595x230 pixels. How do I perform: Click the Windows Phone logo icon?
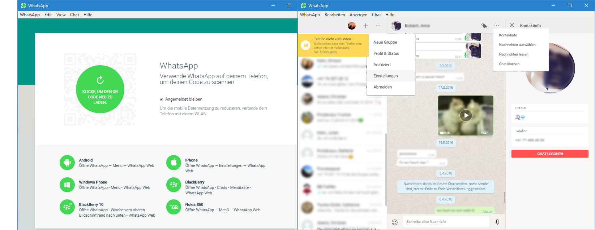pyautogui.click(x=67, y=185)
